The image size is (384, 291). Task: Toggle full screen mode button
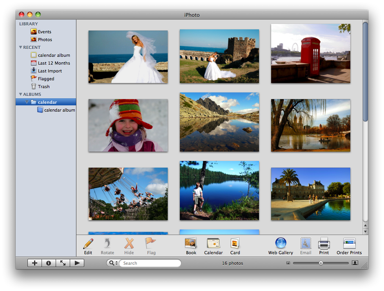(63, 263)
